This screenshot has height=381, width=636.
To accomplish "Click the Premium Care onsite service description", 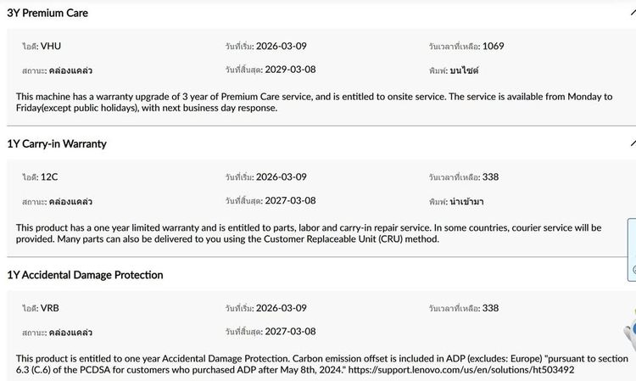I will 314,102.
